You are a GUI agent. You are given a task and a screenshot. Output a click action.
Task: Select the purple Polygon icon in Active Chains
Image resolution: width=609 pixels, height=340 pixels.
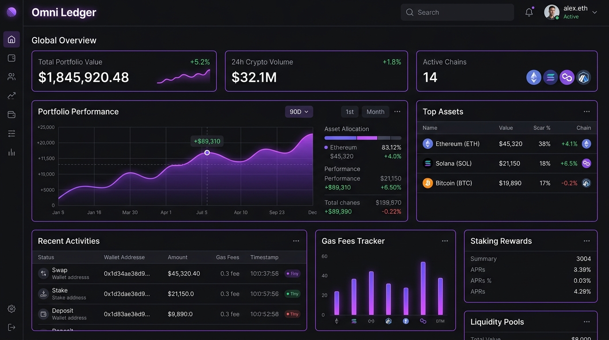(567, 77)
